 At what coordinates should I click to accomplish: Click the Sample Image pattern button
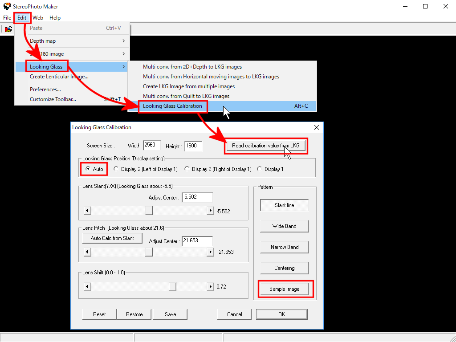(284, 289)
